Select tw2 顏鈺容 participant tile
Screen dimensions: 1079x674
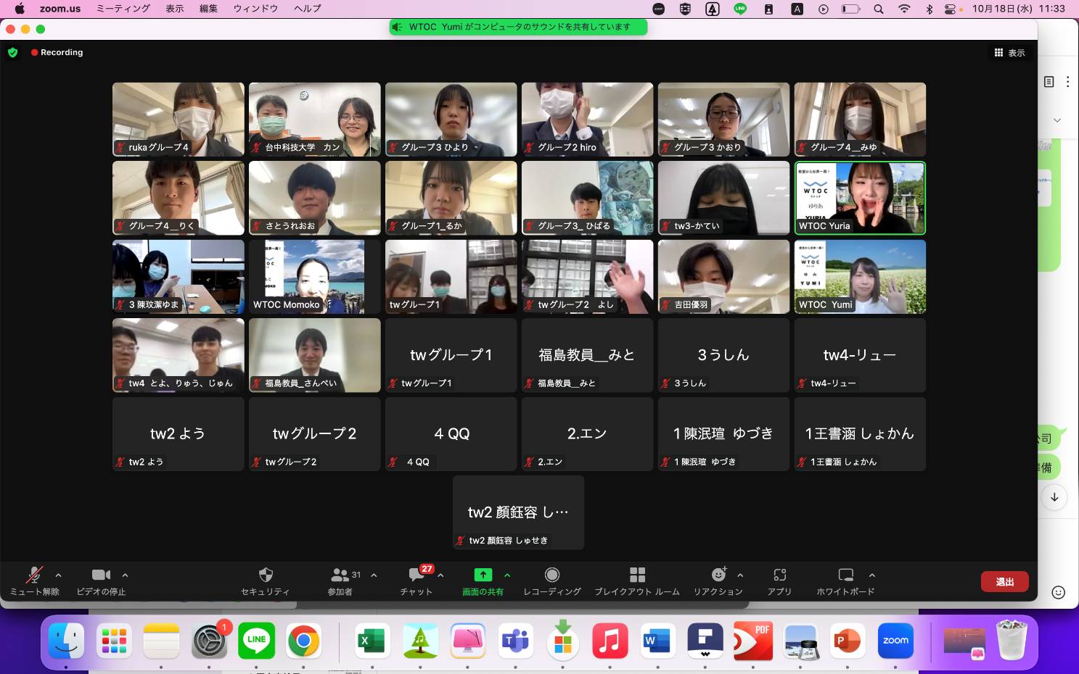(x=518, y=512)
